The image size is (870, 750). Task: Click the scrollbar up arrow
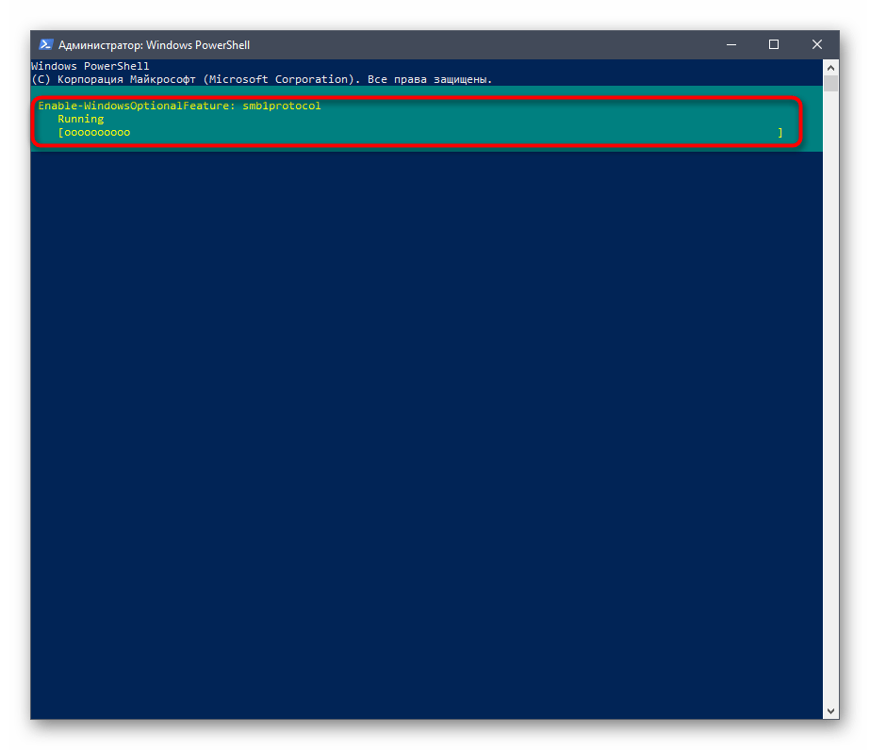830,67
